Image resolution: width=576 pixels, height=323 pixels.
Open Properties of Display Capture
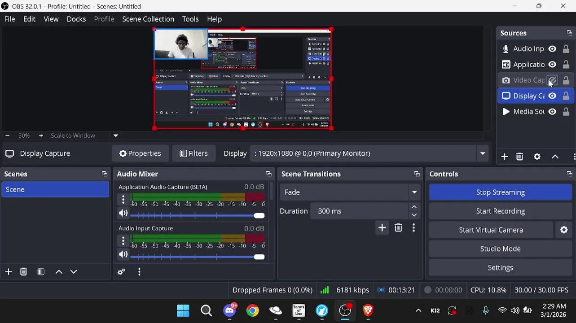[140, 153]
